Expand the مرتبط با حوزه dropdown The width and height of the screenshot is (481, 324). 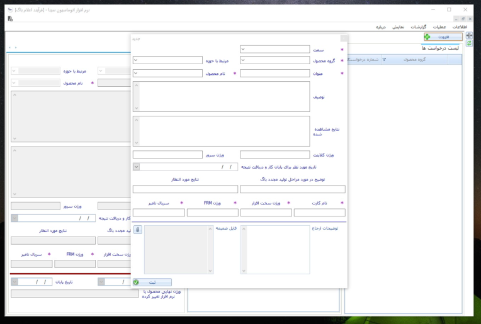click(x=135, y=60)
